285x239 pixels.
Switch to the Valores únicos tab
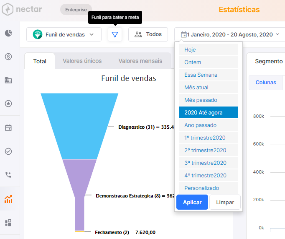(82, 61)
